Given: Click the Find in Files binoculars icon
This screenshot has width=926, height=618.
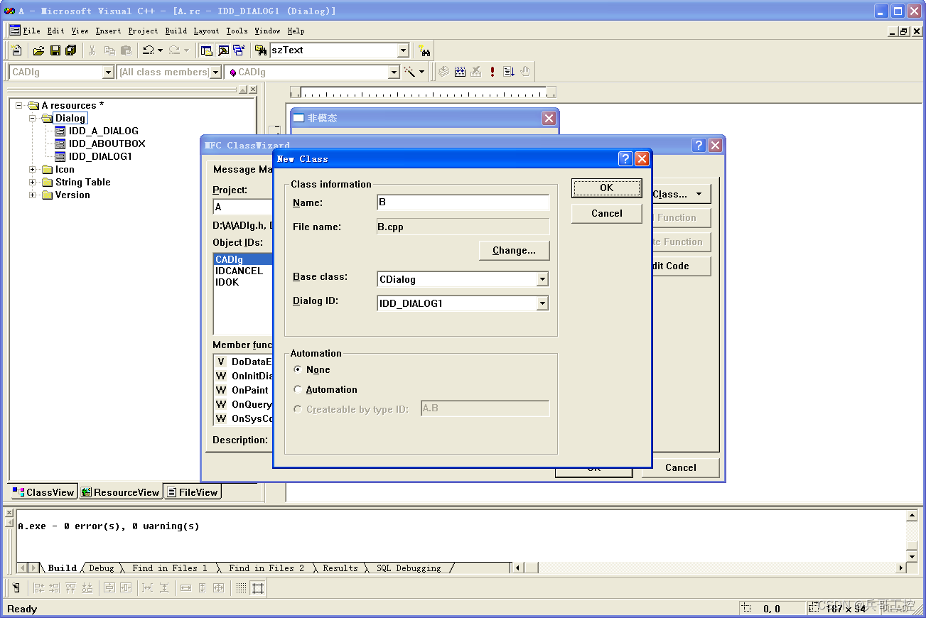Looking at the screenshot, I should pyautogui.click(x=260, y=50).
